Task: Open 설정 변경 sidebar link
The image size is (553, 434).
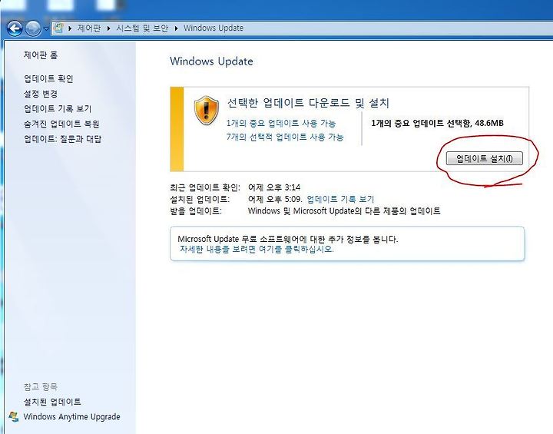Action: (41, 94)
